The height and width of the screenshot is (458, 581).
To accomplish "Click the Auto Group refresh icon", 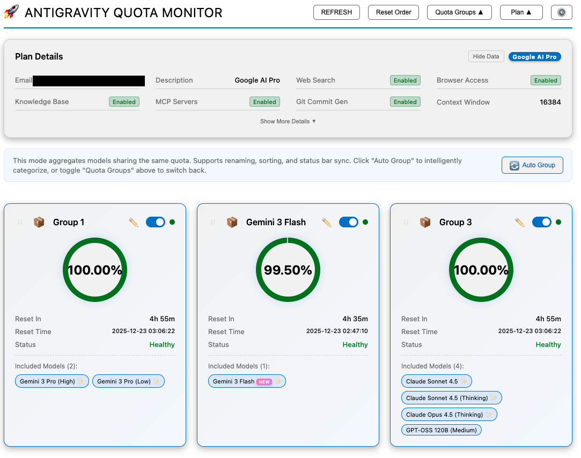I will 514,165.
